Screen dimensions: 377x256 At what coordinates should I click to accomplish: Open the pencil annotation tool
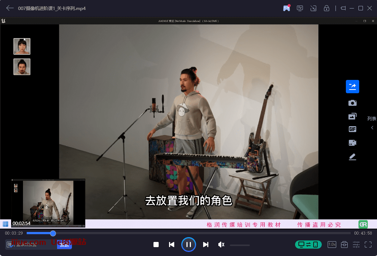click(352, 157)
